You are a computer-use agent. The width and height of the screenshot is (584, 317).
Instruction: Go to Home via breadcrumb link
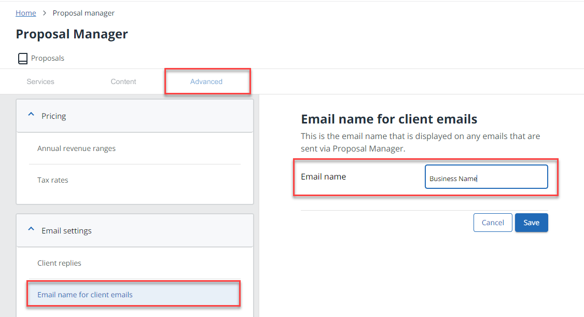coord(26,13)
